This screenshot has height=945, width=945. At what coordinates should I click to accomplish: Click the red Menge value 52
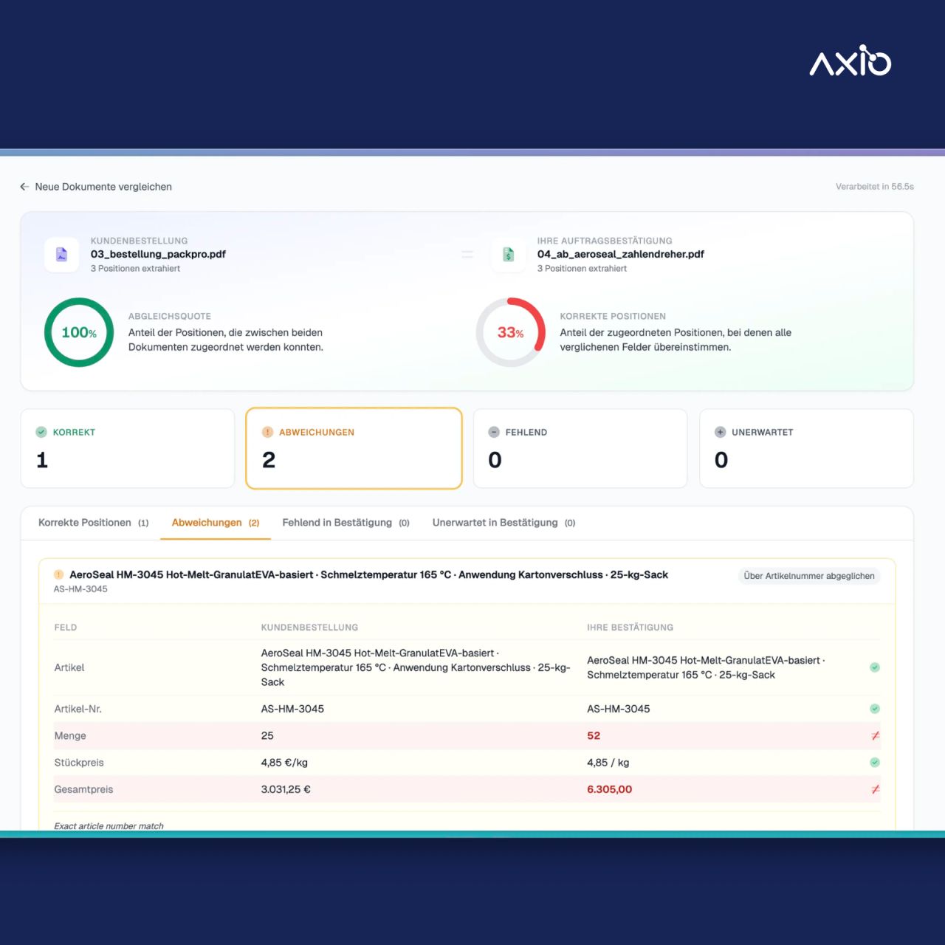click(x=594, y=735)
